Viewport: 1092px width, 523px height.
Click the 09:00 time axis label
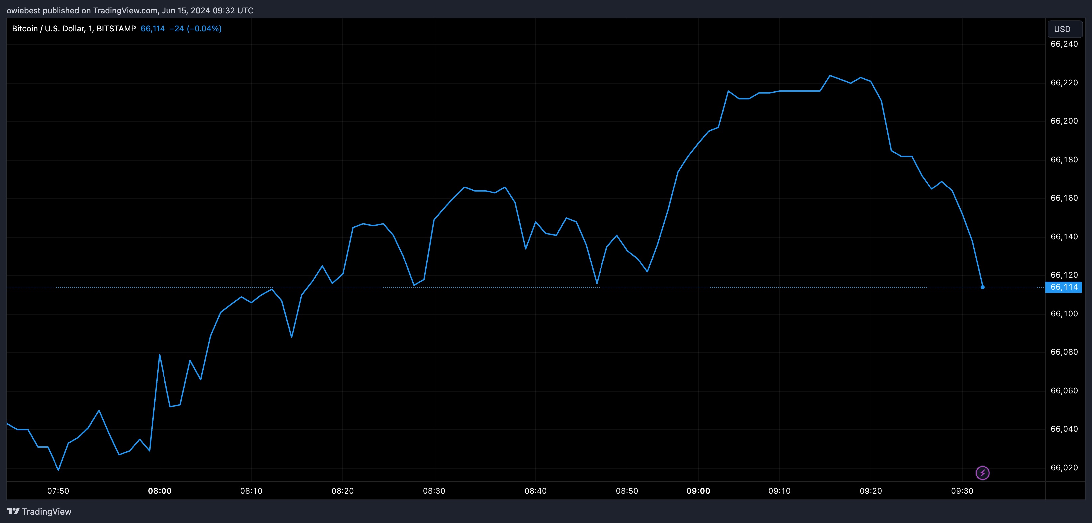[x=698, y=491]
